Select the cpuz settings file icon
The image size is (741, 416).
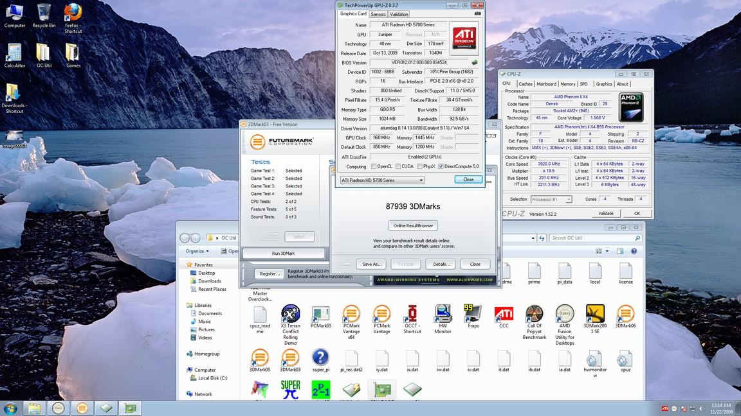pyautogui.click(x=625, y=361)
